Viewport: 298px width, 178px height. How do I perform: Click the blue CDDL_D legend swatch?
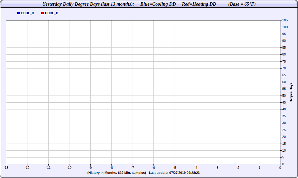click(x=18, y=13)
